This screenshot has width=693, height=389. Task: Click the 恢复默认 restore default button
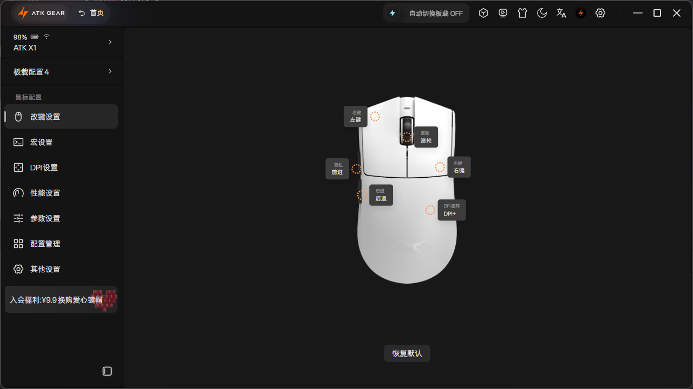coord(407,353)
